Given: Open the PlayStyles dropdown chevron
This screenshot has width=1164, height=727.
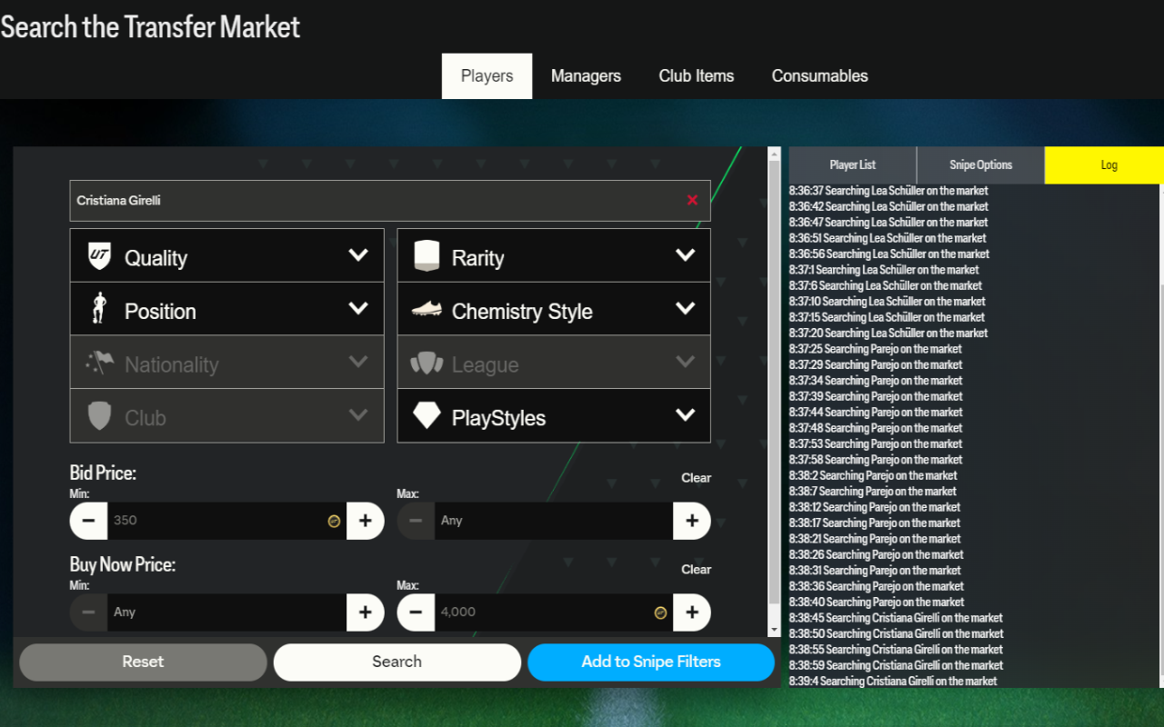Looking at the screenshot, I should tap(685, 415).
